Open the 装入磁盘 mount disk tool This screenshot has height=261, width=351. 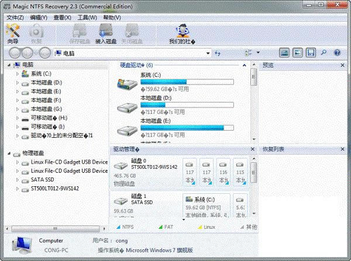click(x=106, y=34)
